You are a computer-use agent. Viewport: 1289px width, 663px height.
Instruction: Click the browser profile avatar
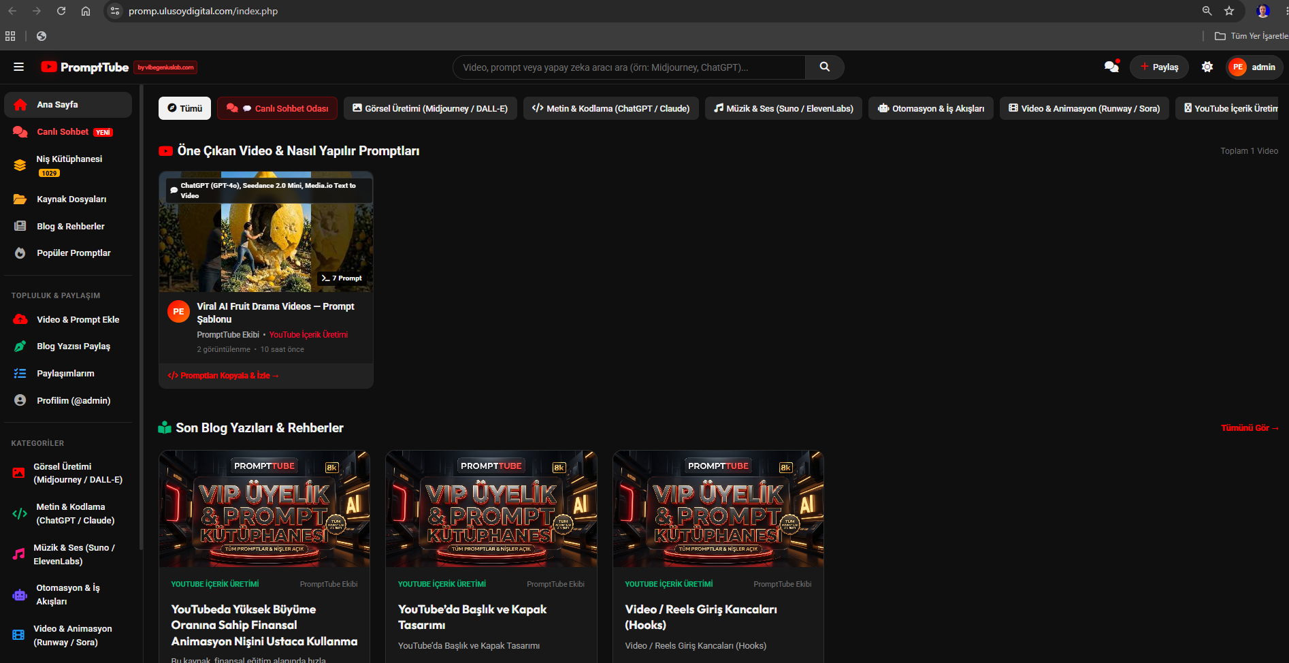click(1263, 11)
